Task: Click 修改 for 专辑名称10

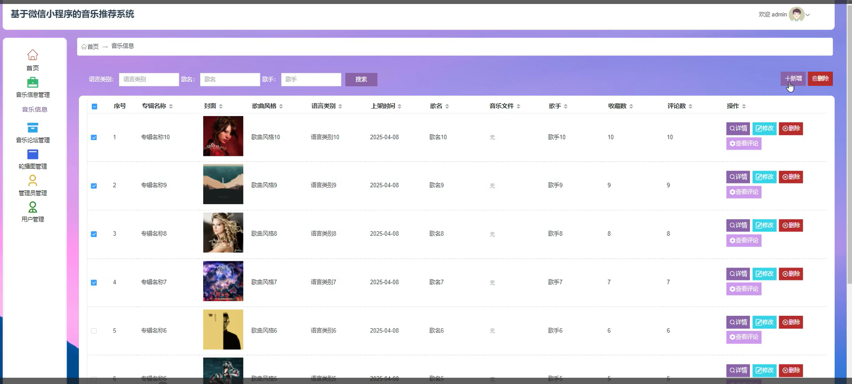Action: (765, 128)
